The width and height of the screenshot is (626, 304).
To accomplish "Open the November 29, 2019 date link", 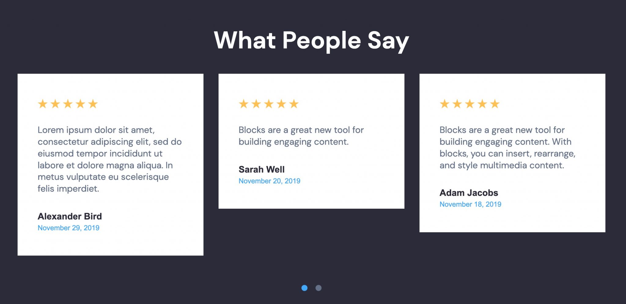I will pyautogui.click(x=68, y=228).
